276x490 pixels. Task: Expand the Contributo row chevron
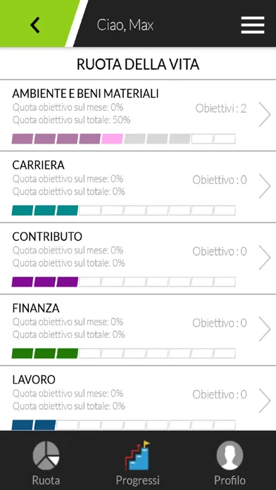(x=265, y=258)
